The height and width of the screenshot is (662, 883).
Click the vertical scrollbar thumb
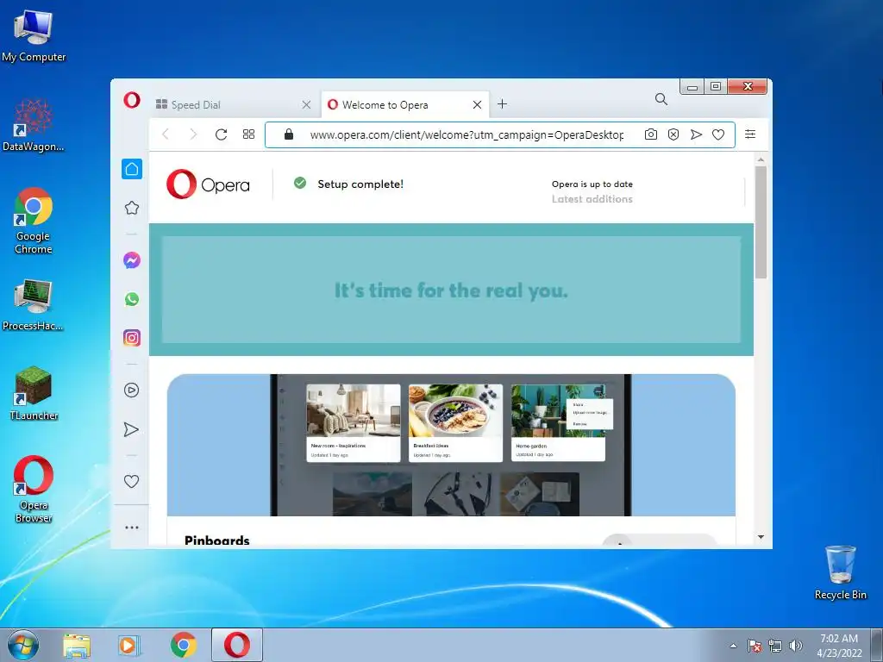(761, 222)
